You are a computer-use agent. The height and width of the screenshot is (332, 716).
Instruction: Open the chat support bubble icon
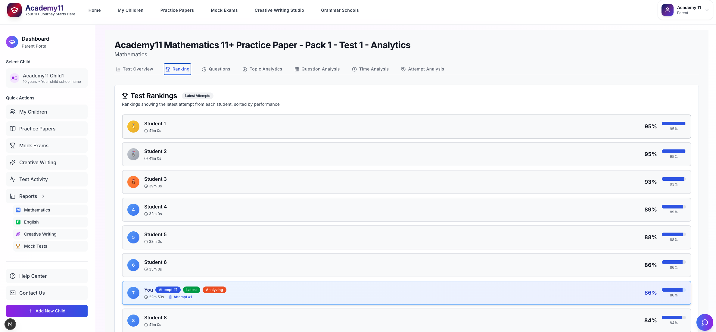pyautogui.click(x=705, y=322)
